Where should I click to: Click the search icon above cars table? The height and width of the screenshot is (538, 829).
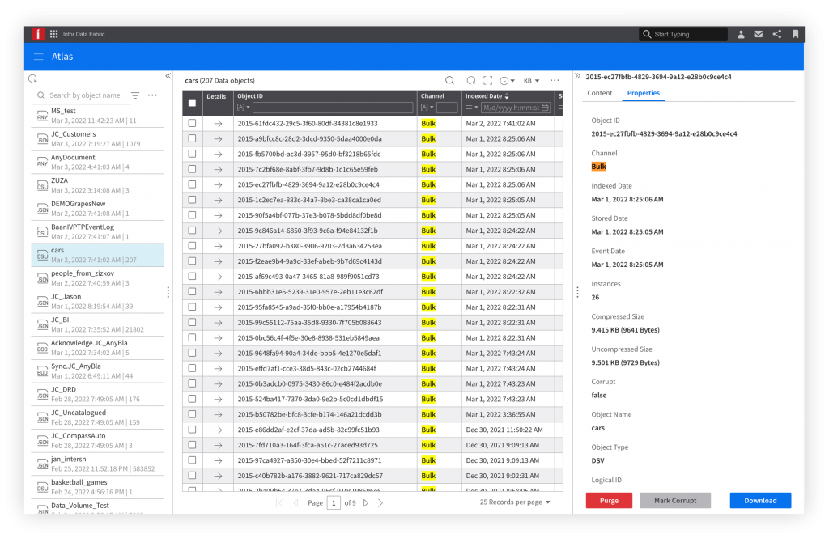[x=450, y=80]
